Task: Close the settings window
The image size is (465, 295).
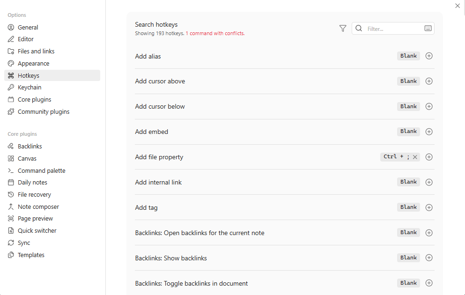Action: 458,6
